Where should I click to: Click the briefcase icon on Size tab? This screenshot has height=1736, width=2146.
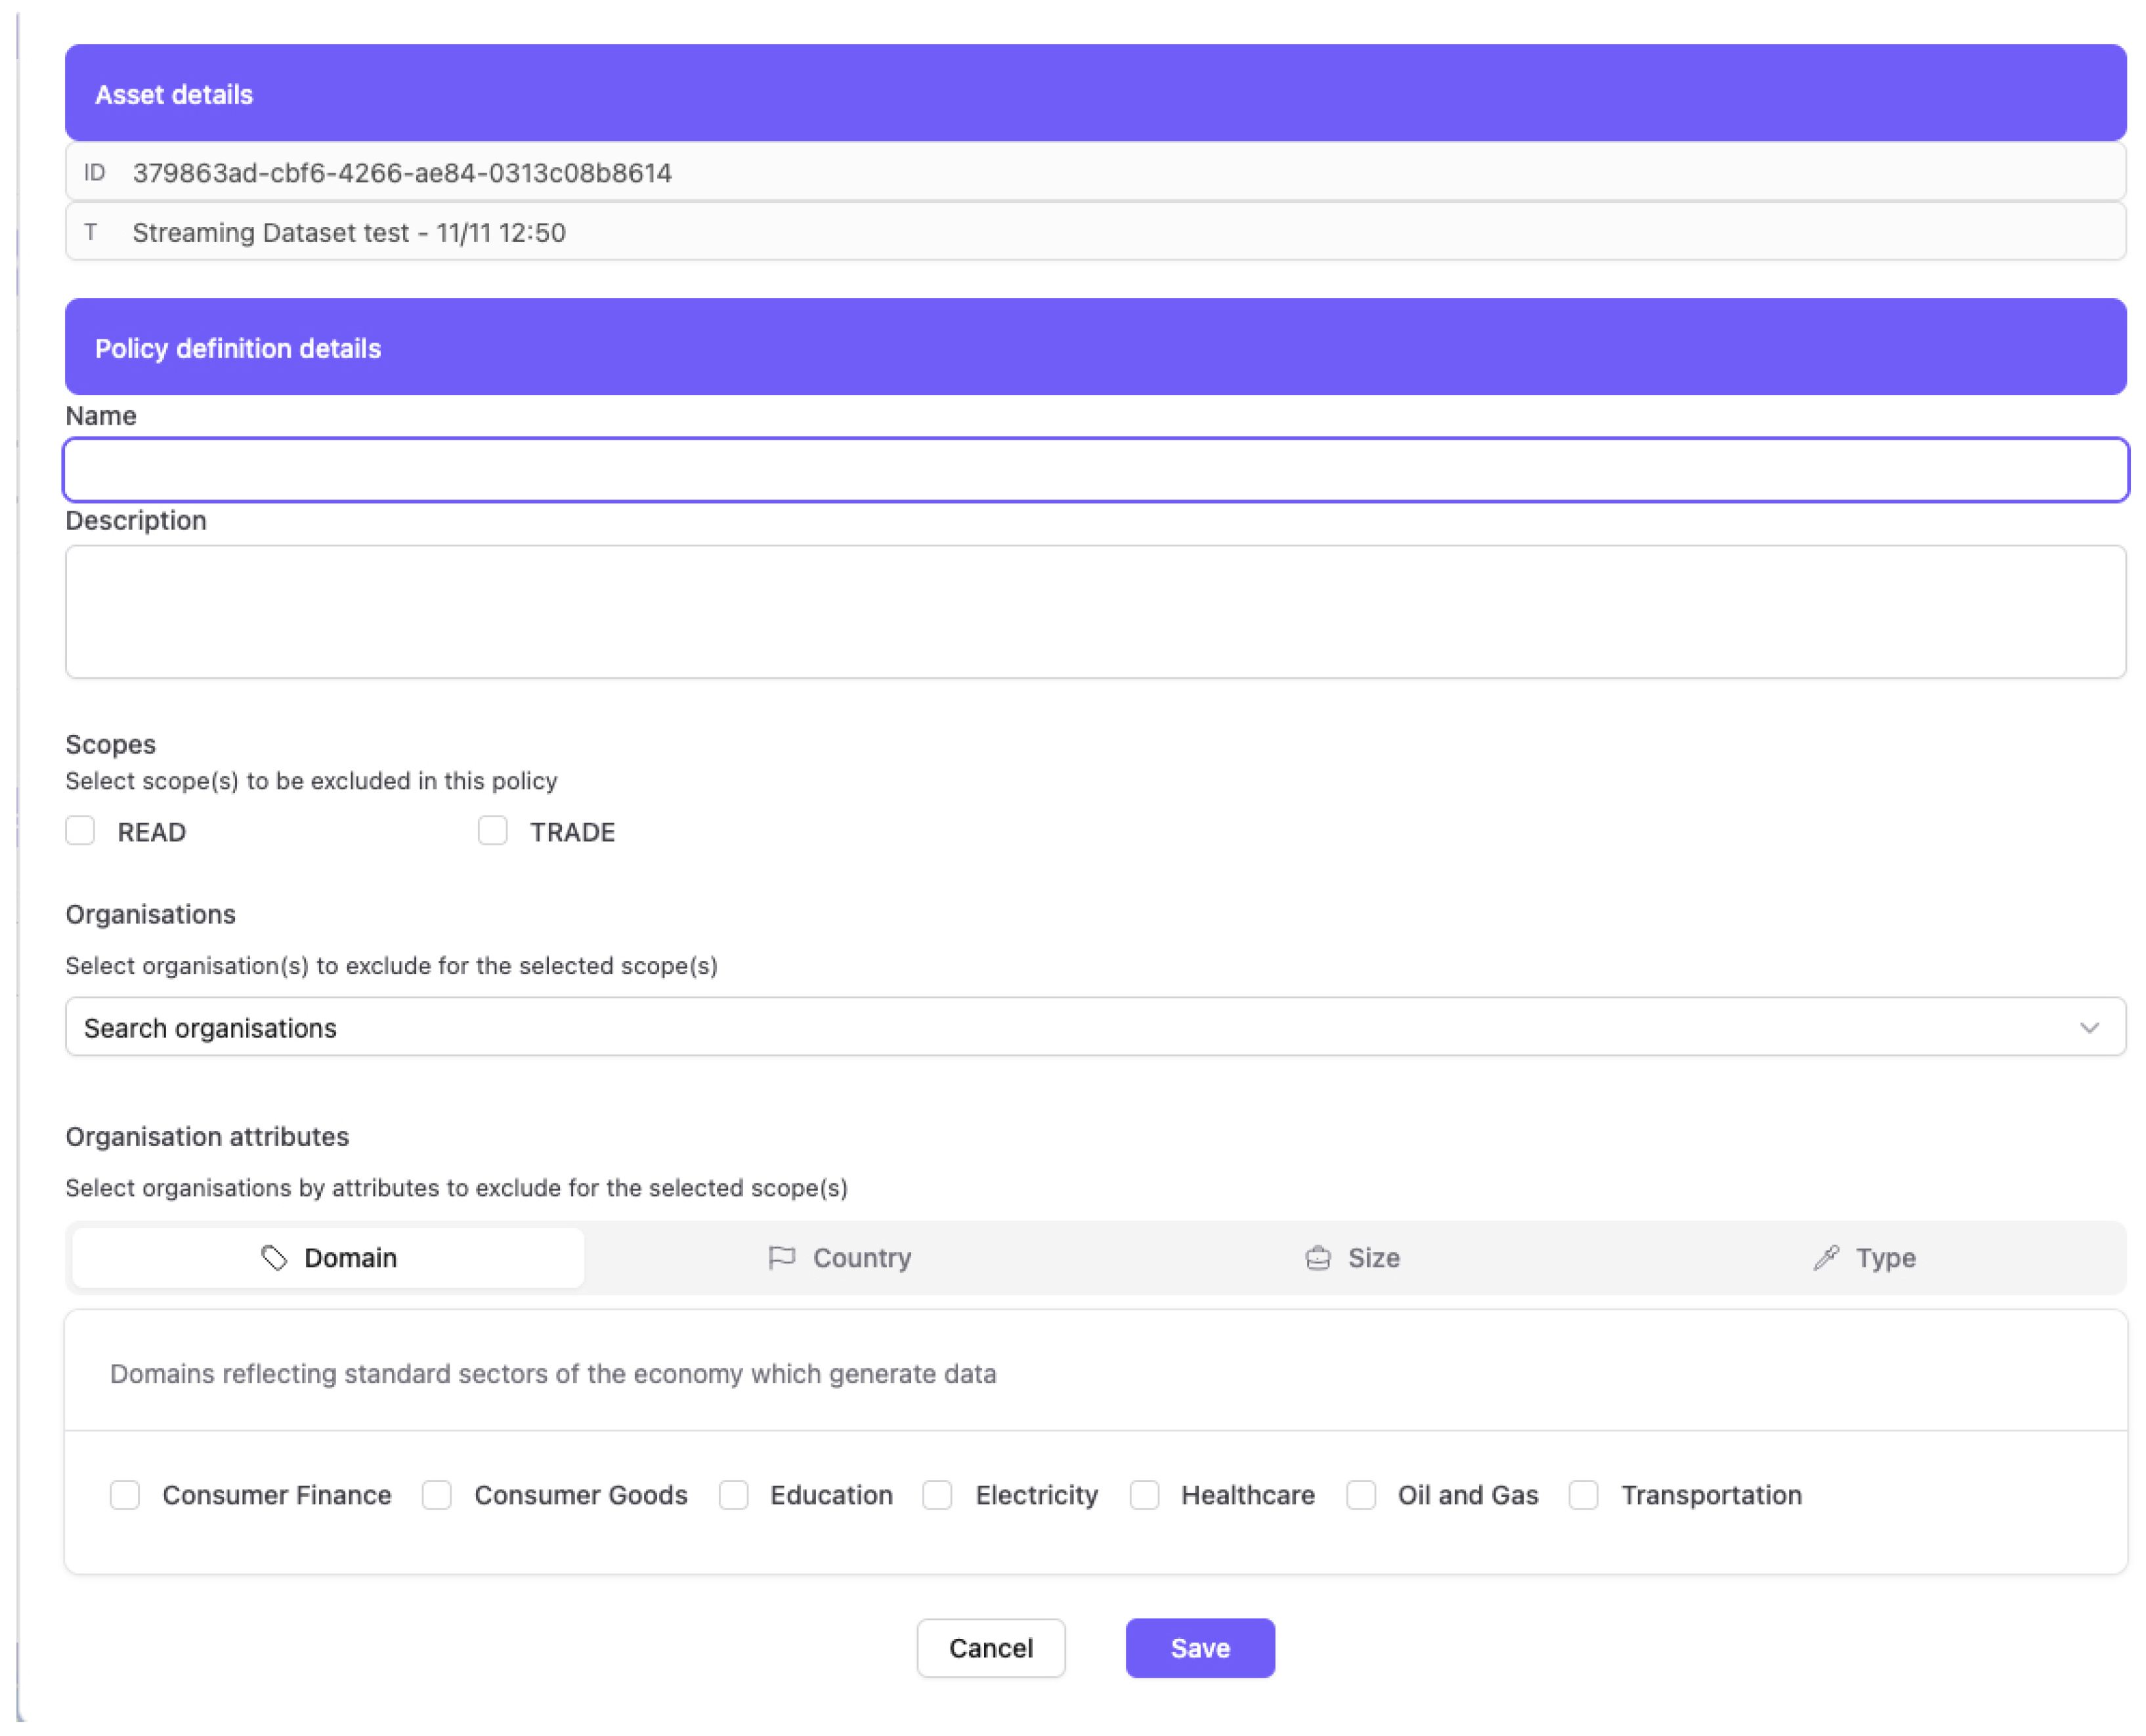[x=1318, y=1258]
